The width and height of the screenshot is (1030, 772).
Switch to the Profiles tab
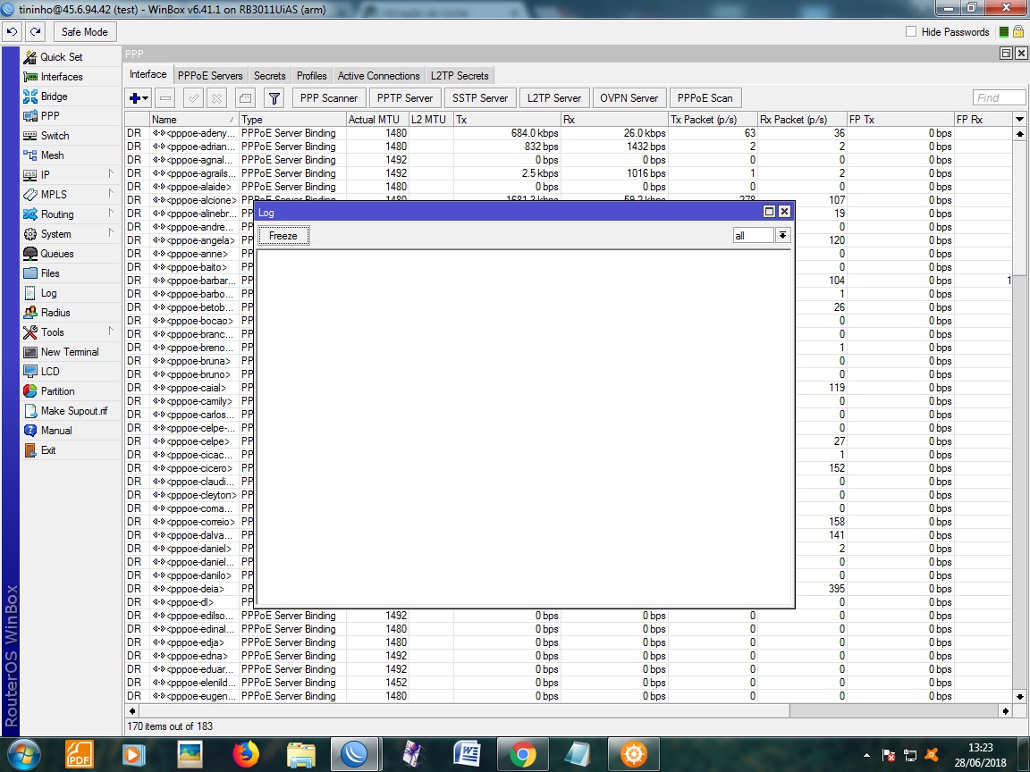(311, 76)
